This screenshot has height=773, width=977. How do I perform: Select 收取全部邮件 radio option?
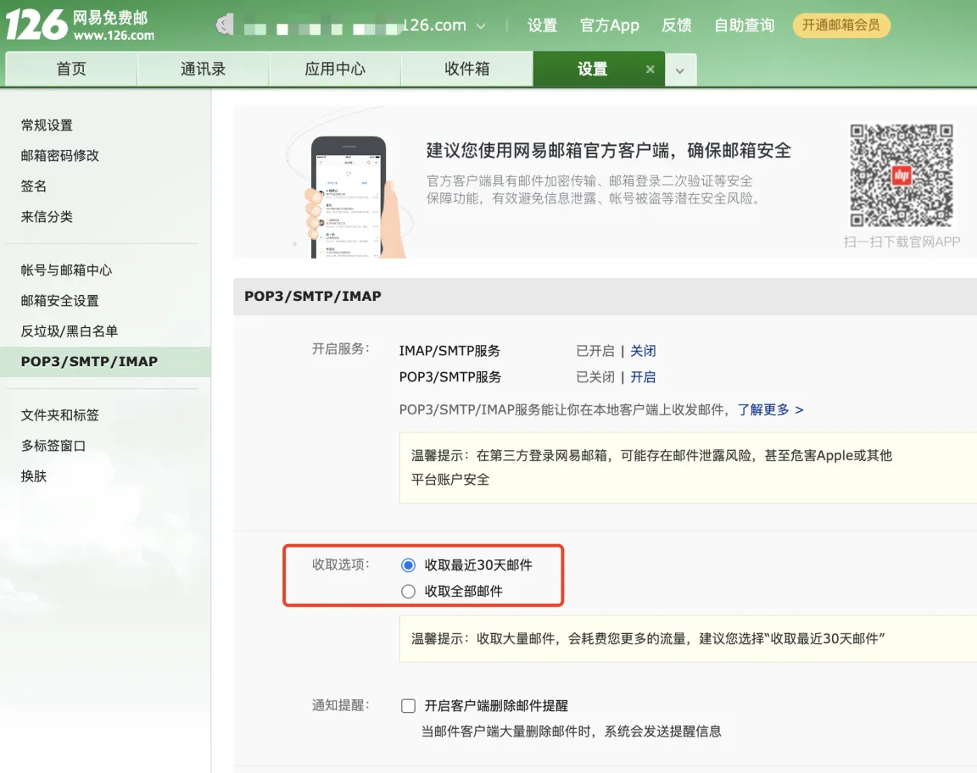[408, 591]
